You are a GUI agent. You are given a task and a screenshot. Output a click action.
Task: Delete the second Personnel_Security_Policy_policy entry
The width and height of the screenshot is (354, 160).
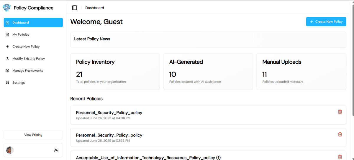(x=340, y=134)
